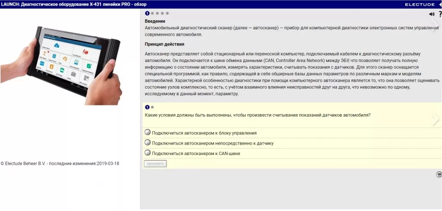
Task: Click the title 'LAUNCH: Диагностическое оборудование X-431'
Action: click(74, 4)
